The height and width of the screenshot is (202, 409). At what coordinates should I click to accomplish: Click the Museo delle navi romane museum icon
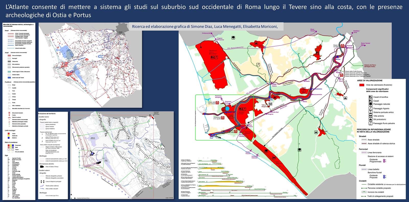[217, 103]
